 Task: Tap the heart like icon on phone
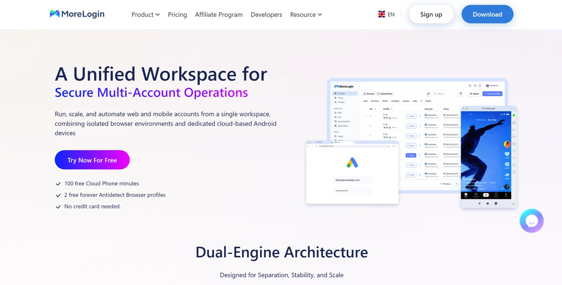[507, 154]
